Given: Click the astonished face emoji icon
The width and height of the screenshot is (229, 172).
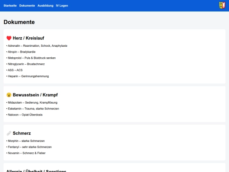Looking at the screenshot, I should pyautogui.click(x=9, y=95).
